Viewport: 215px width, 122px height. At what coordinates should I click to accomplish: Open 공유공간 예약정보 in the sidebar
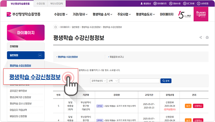(18, 91)
